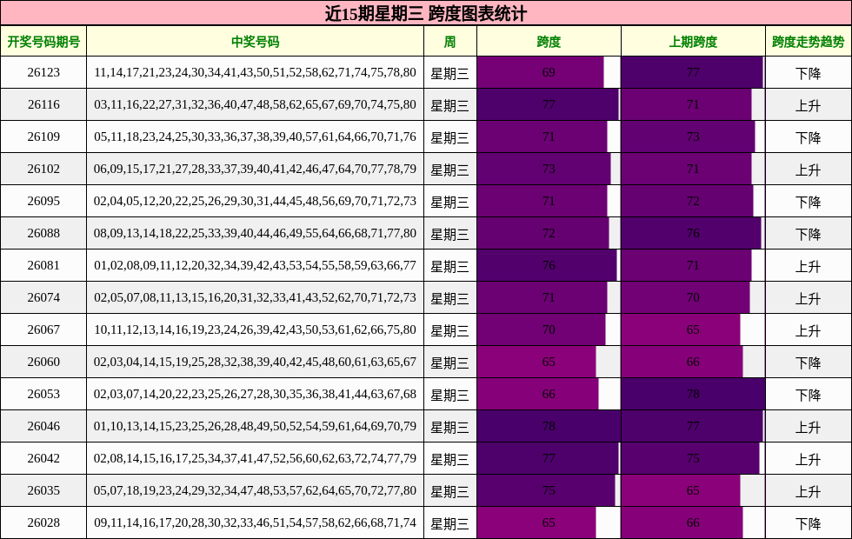This screenshot has width=852, height=539.
Task: Click trend 下降 in row 26123
Action: [808, 73]
